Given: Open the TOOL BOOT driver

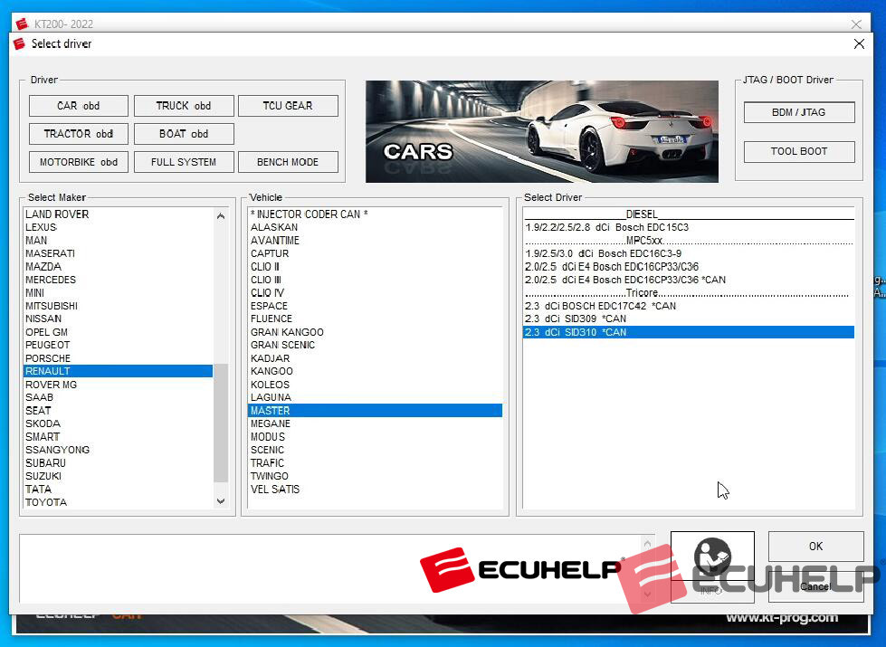Looking at the screenshot, I should (799, 151).
